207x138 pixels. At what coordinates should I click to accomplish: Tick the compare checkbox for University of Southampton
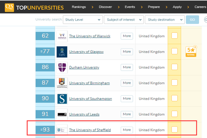point(174,98)
